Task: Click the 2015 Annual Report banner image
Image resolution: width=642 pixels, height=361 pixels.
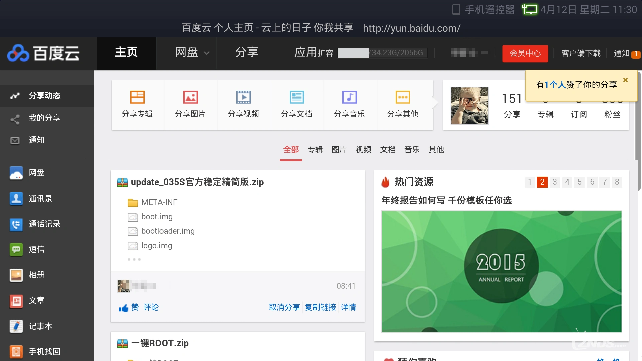Action: click(502, 271)
